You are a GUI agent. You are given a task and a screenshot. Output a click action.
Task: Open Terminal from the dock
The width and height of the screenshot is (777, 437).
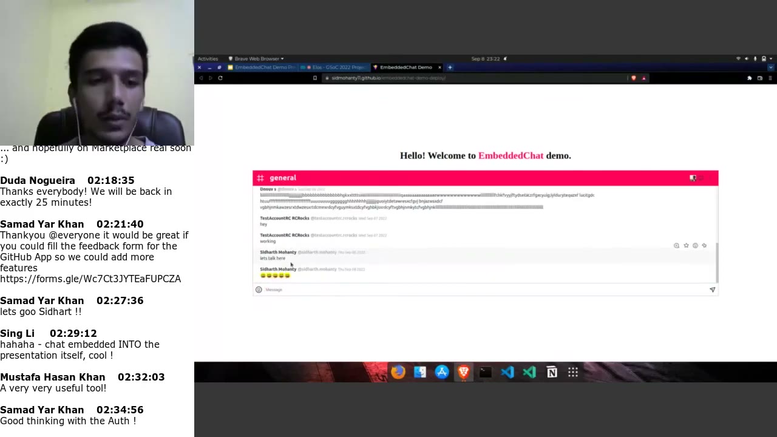(486, 372)
